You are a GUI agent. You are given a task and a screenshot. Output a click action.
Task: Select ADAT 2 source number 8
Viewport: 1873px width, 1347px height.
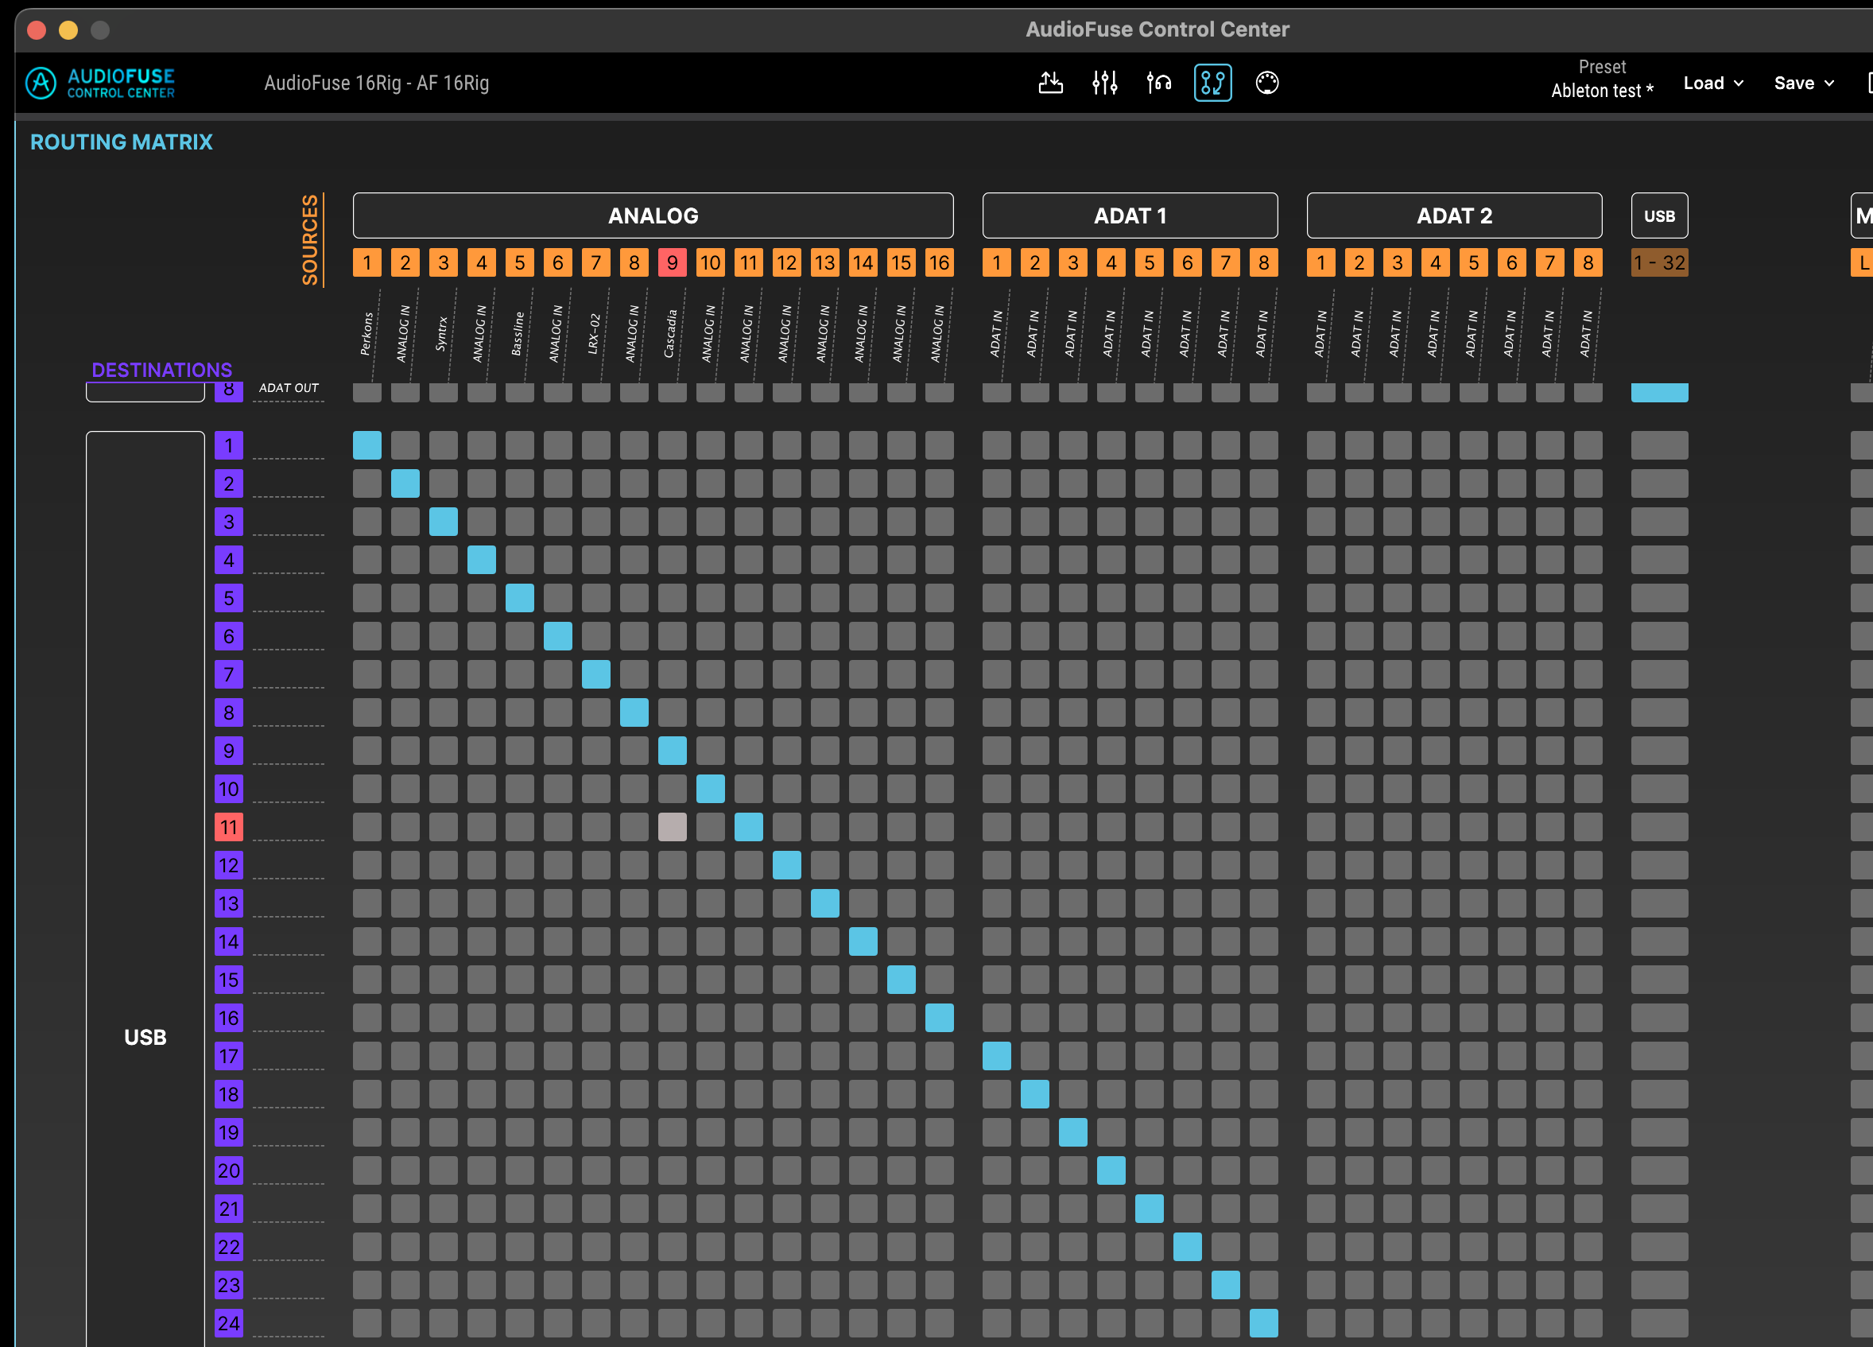pyautogui.click(x=1588, y=262)
